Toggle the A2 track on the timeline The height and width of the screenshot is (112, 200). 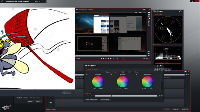pyautogui.click(x=51, y=103)
